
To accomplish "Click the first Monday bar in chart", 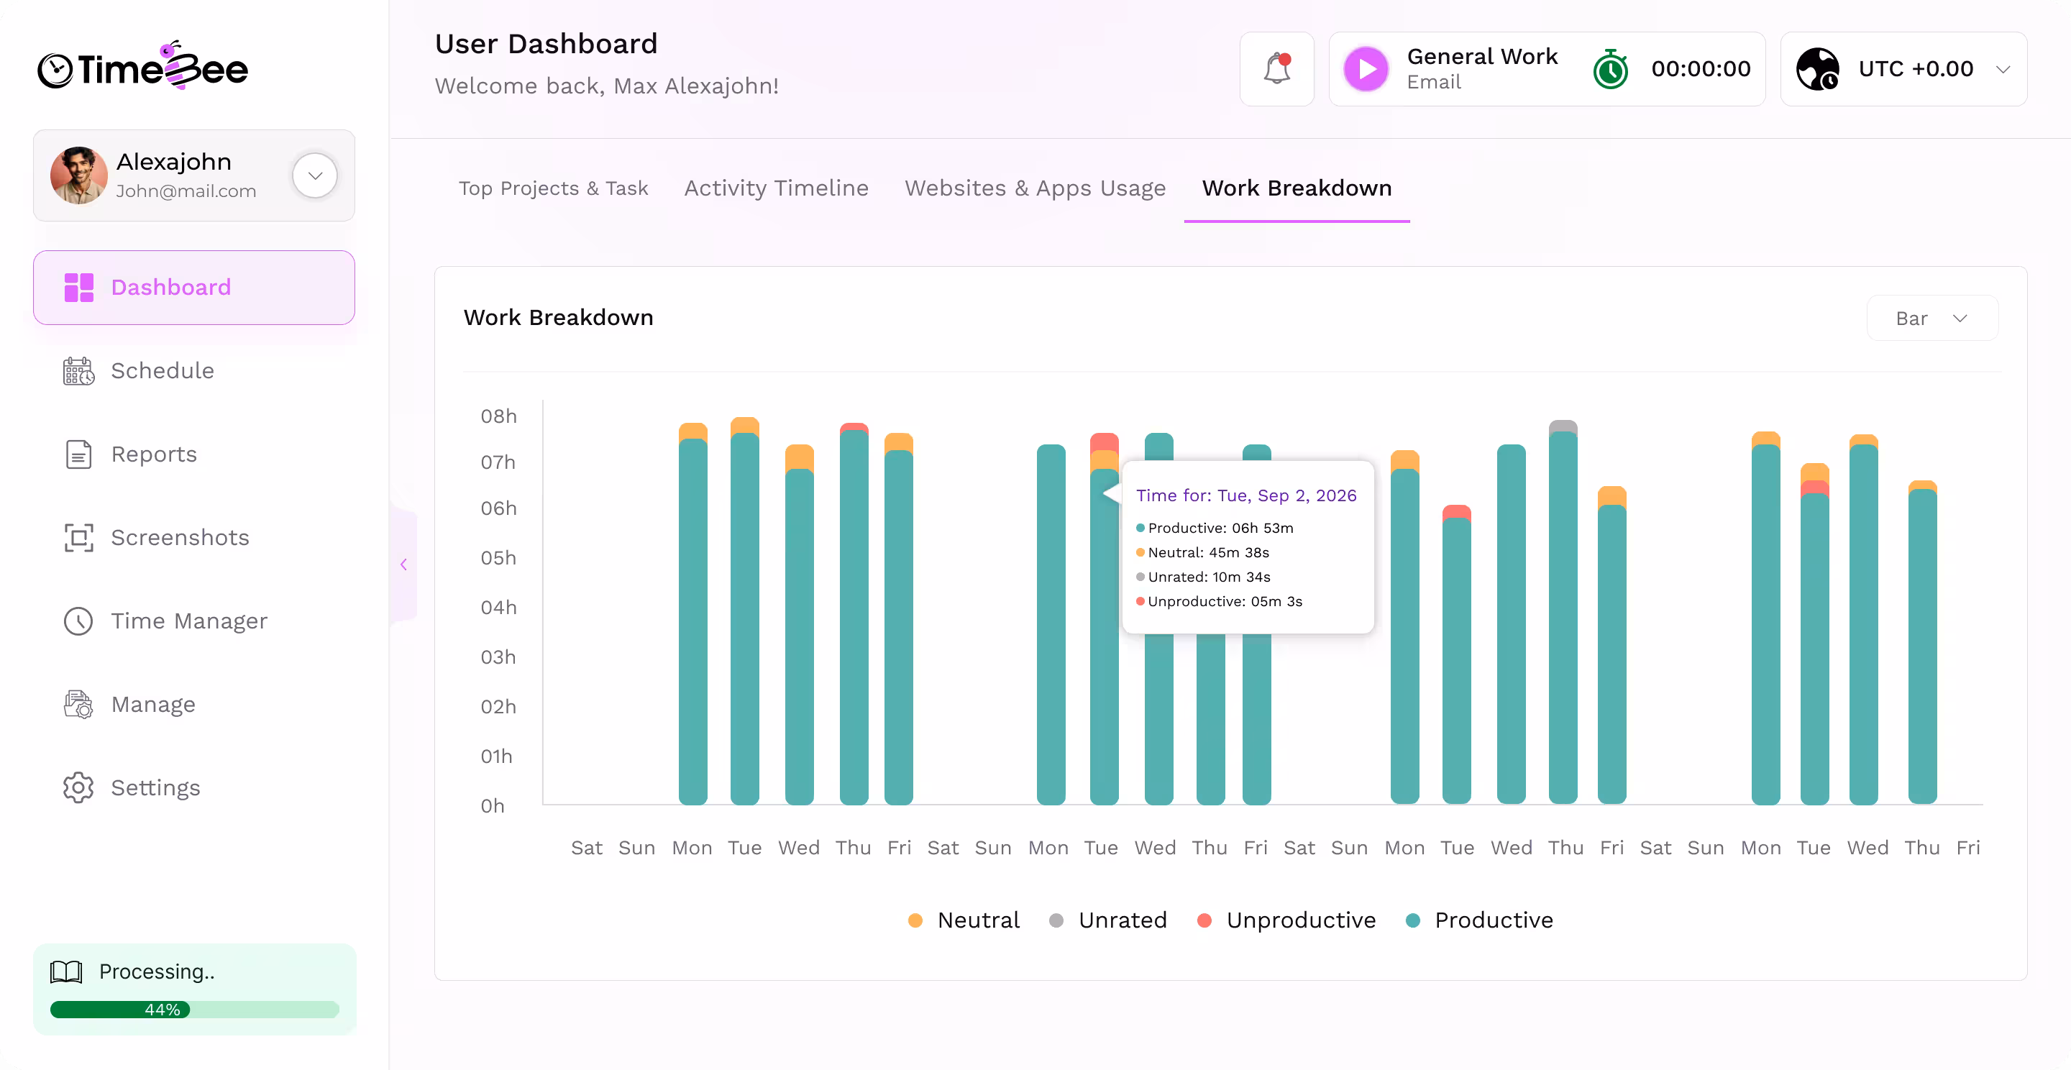I will [x=693, y=613].
